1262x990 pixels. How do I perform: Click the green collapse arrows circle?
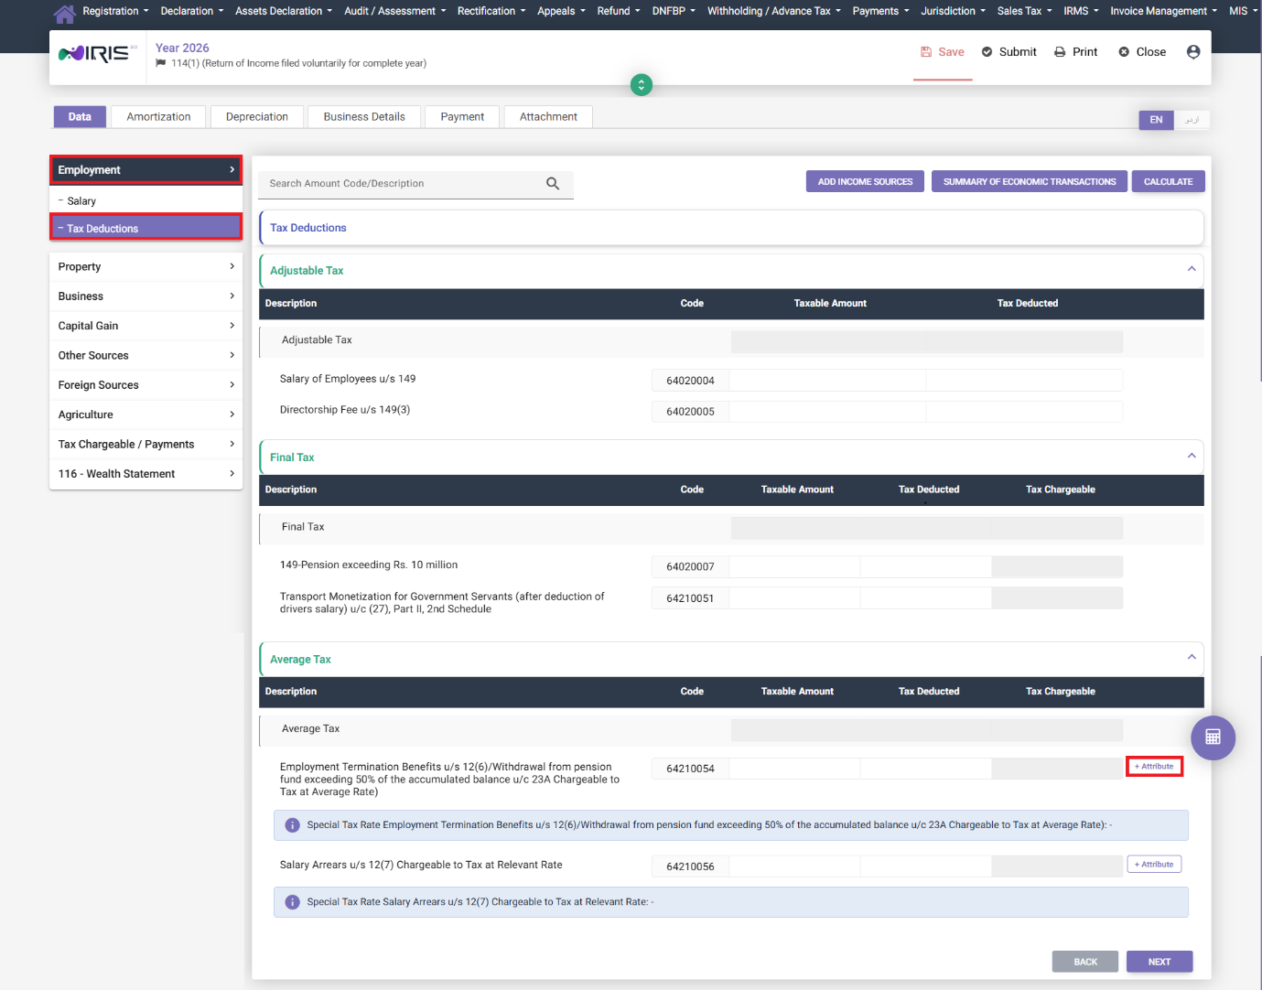[x=642, y=85]
